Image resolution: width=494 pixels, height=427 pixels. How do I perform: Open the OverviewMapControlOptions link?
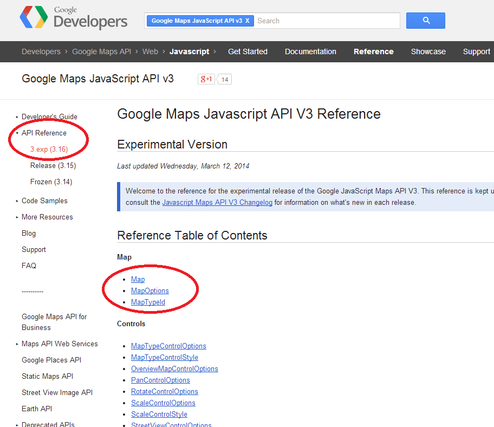coord(174,368)
